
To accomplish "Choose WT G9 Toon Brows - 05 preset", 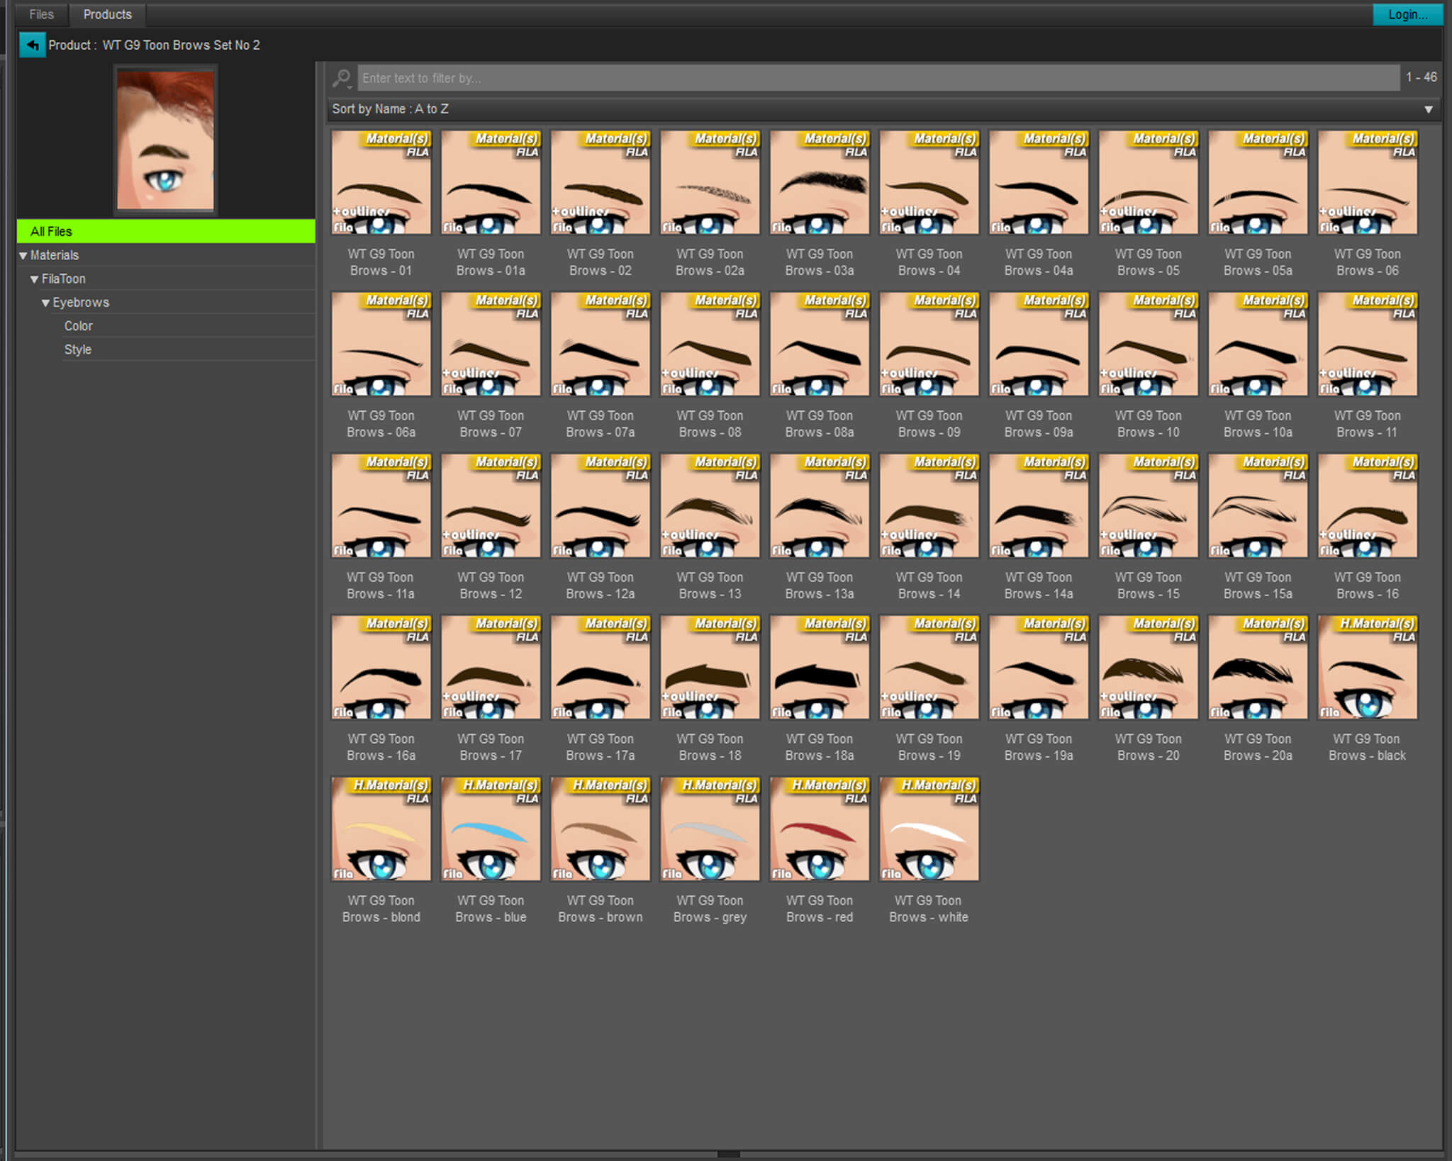I will click(1149, 182).
